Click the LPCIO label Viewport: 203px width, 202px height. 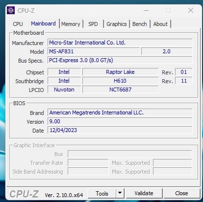tap(36, 90)
